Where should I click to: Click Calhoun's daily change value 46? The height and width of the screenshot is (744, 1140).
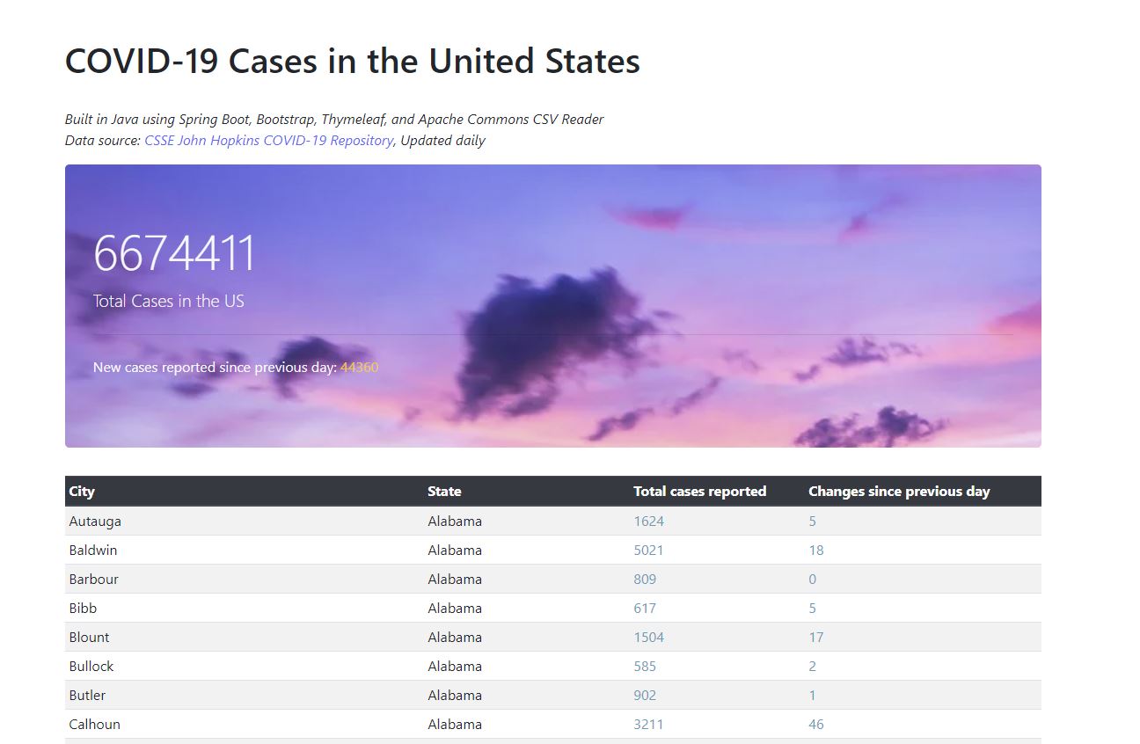[816, 724]
